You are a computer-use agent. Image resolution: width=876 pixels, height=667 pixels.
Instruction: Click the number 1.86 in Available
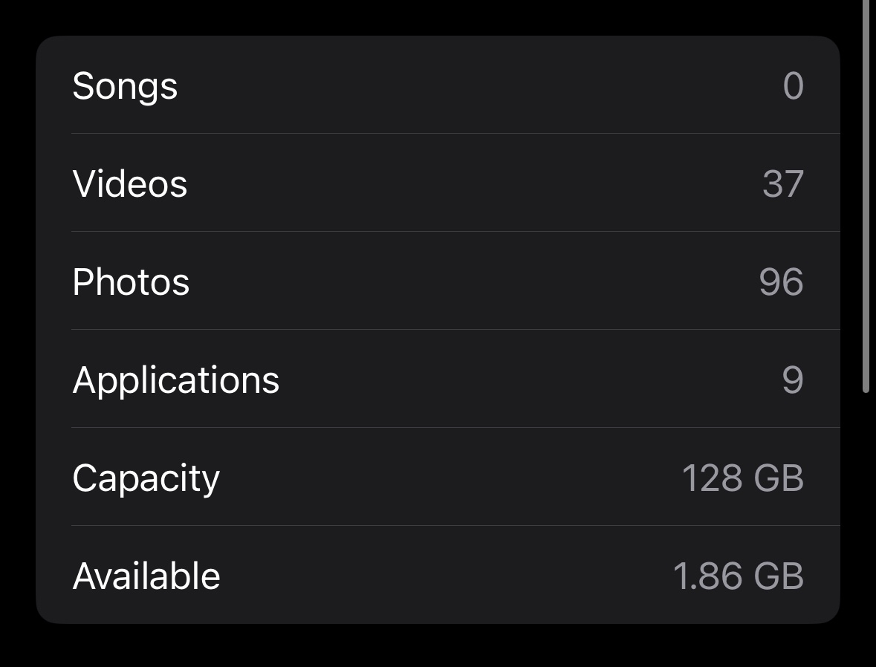coord(707,576)
